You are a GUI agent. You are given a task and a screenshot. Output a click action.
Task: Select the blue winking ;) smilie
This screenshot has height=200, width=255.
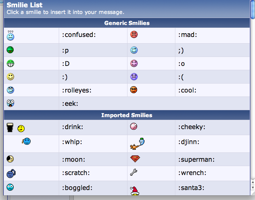click(134, 50)
